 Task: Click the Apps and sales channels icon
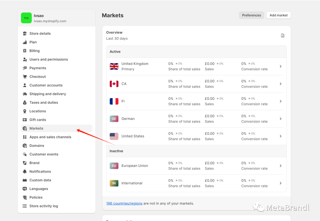25,137
